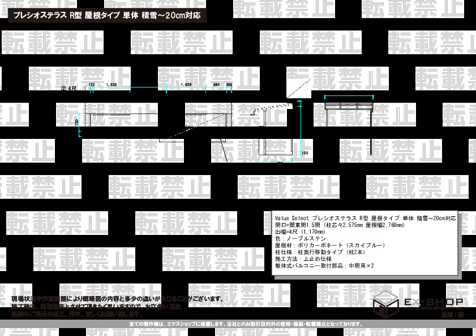Click the '200' dimension value
Viewport: 476px width, 336px height.
[229, 85]
